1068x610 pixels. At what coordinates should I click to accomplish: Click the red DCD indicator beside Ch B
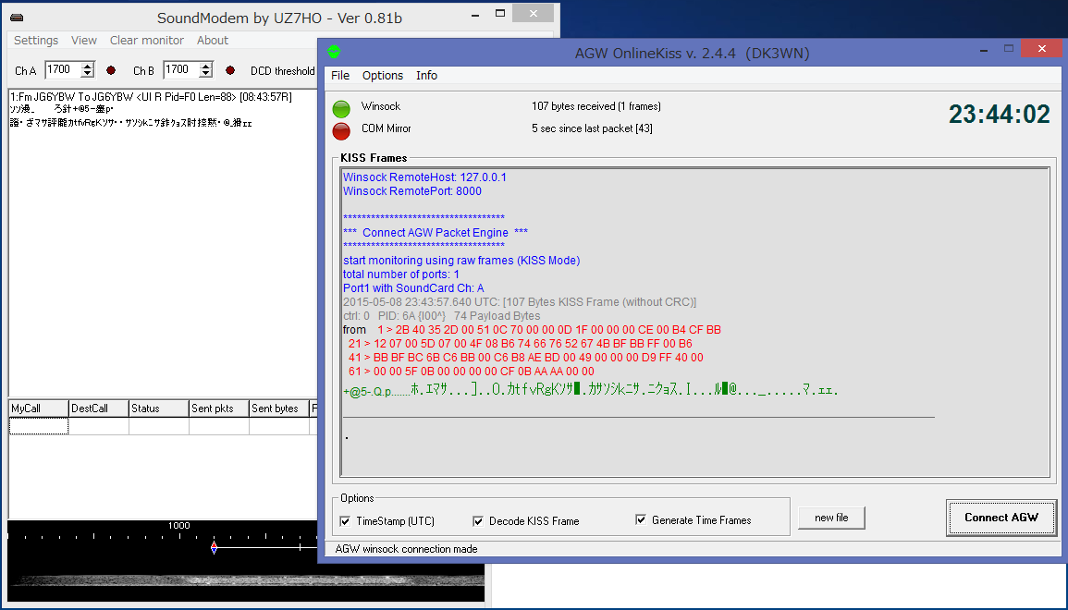(230, 70)
